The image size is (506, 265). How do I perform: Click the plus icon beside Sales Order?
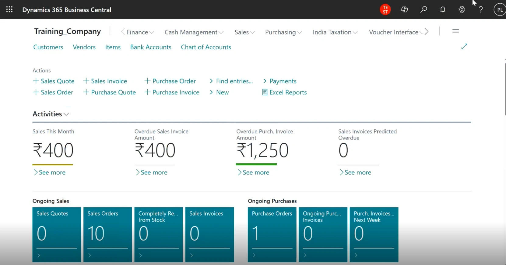point(36,92)
